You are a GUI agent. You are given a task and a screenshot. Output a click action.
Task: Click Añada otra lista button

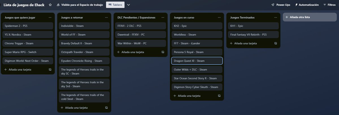point(309,17)
